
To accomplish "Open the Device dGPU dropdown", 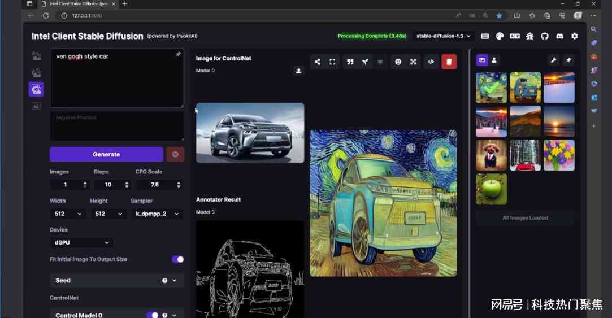I will tap(81, 242).
